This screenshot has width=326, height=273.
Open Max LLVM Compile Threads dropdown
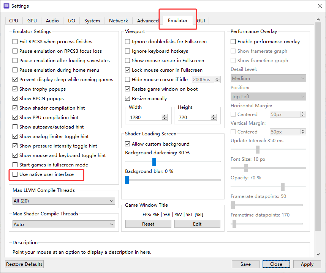pos(63,201)
